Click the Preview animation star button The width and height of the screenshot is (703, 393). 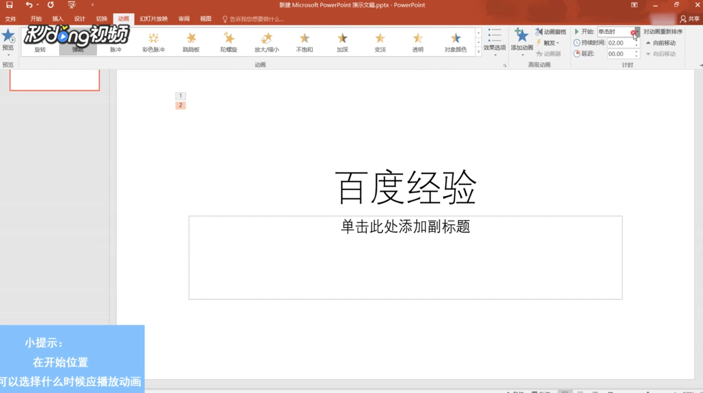tap(8, 36)
